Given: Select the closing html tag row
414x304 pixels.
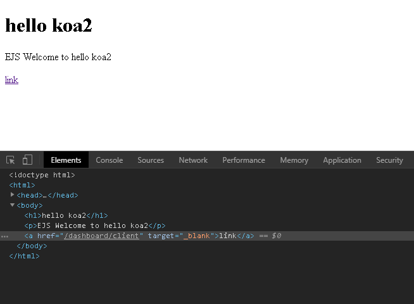Looking at the screenshot, I should pos(24,256).
